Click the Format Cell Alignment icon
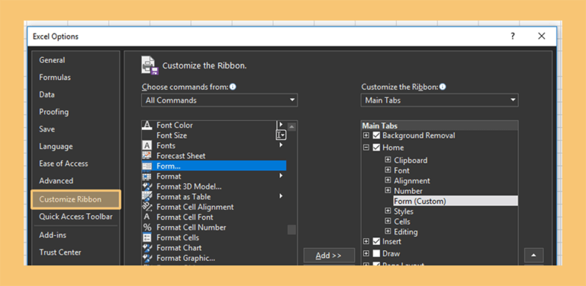 147,207
